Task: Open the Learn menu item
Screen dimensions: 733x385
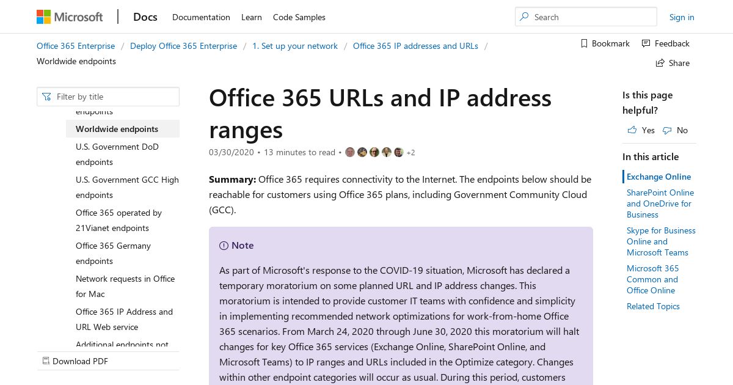Action: tap(252, 17)
